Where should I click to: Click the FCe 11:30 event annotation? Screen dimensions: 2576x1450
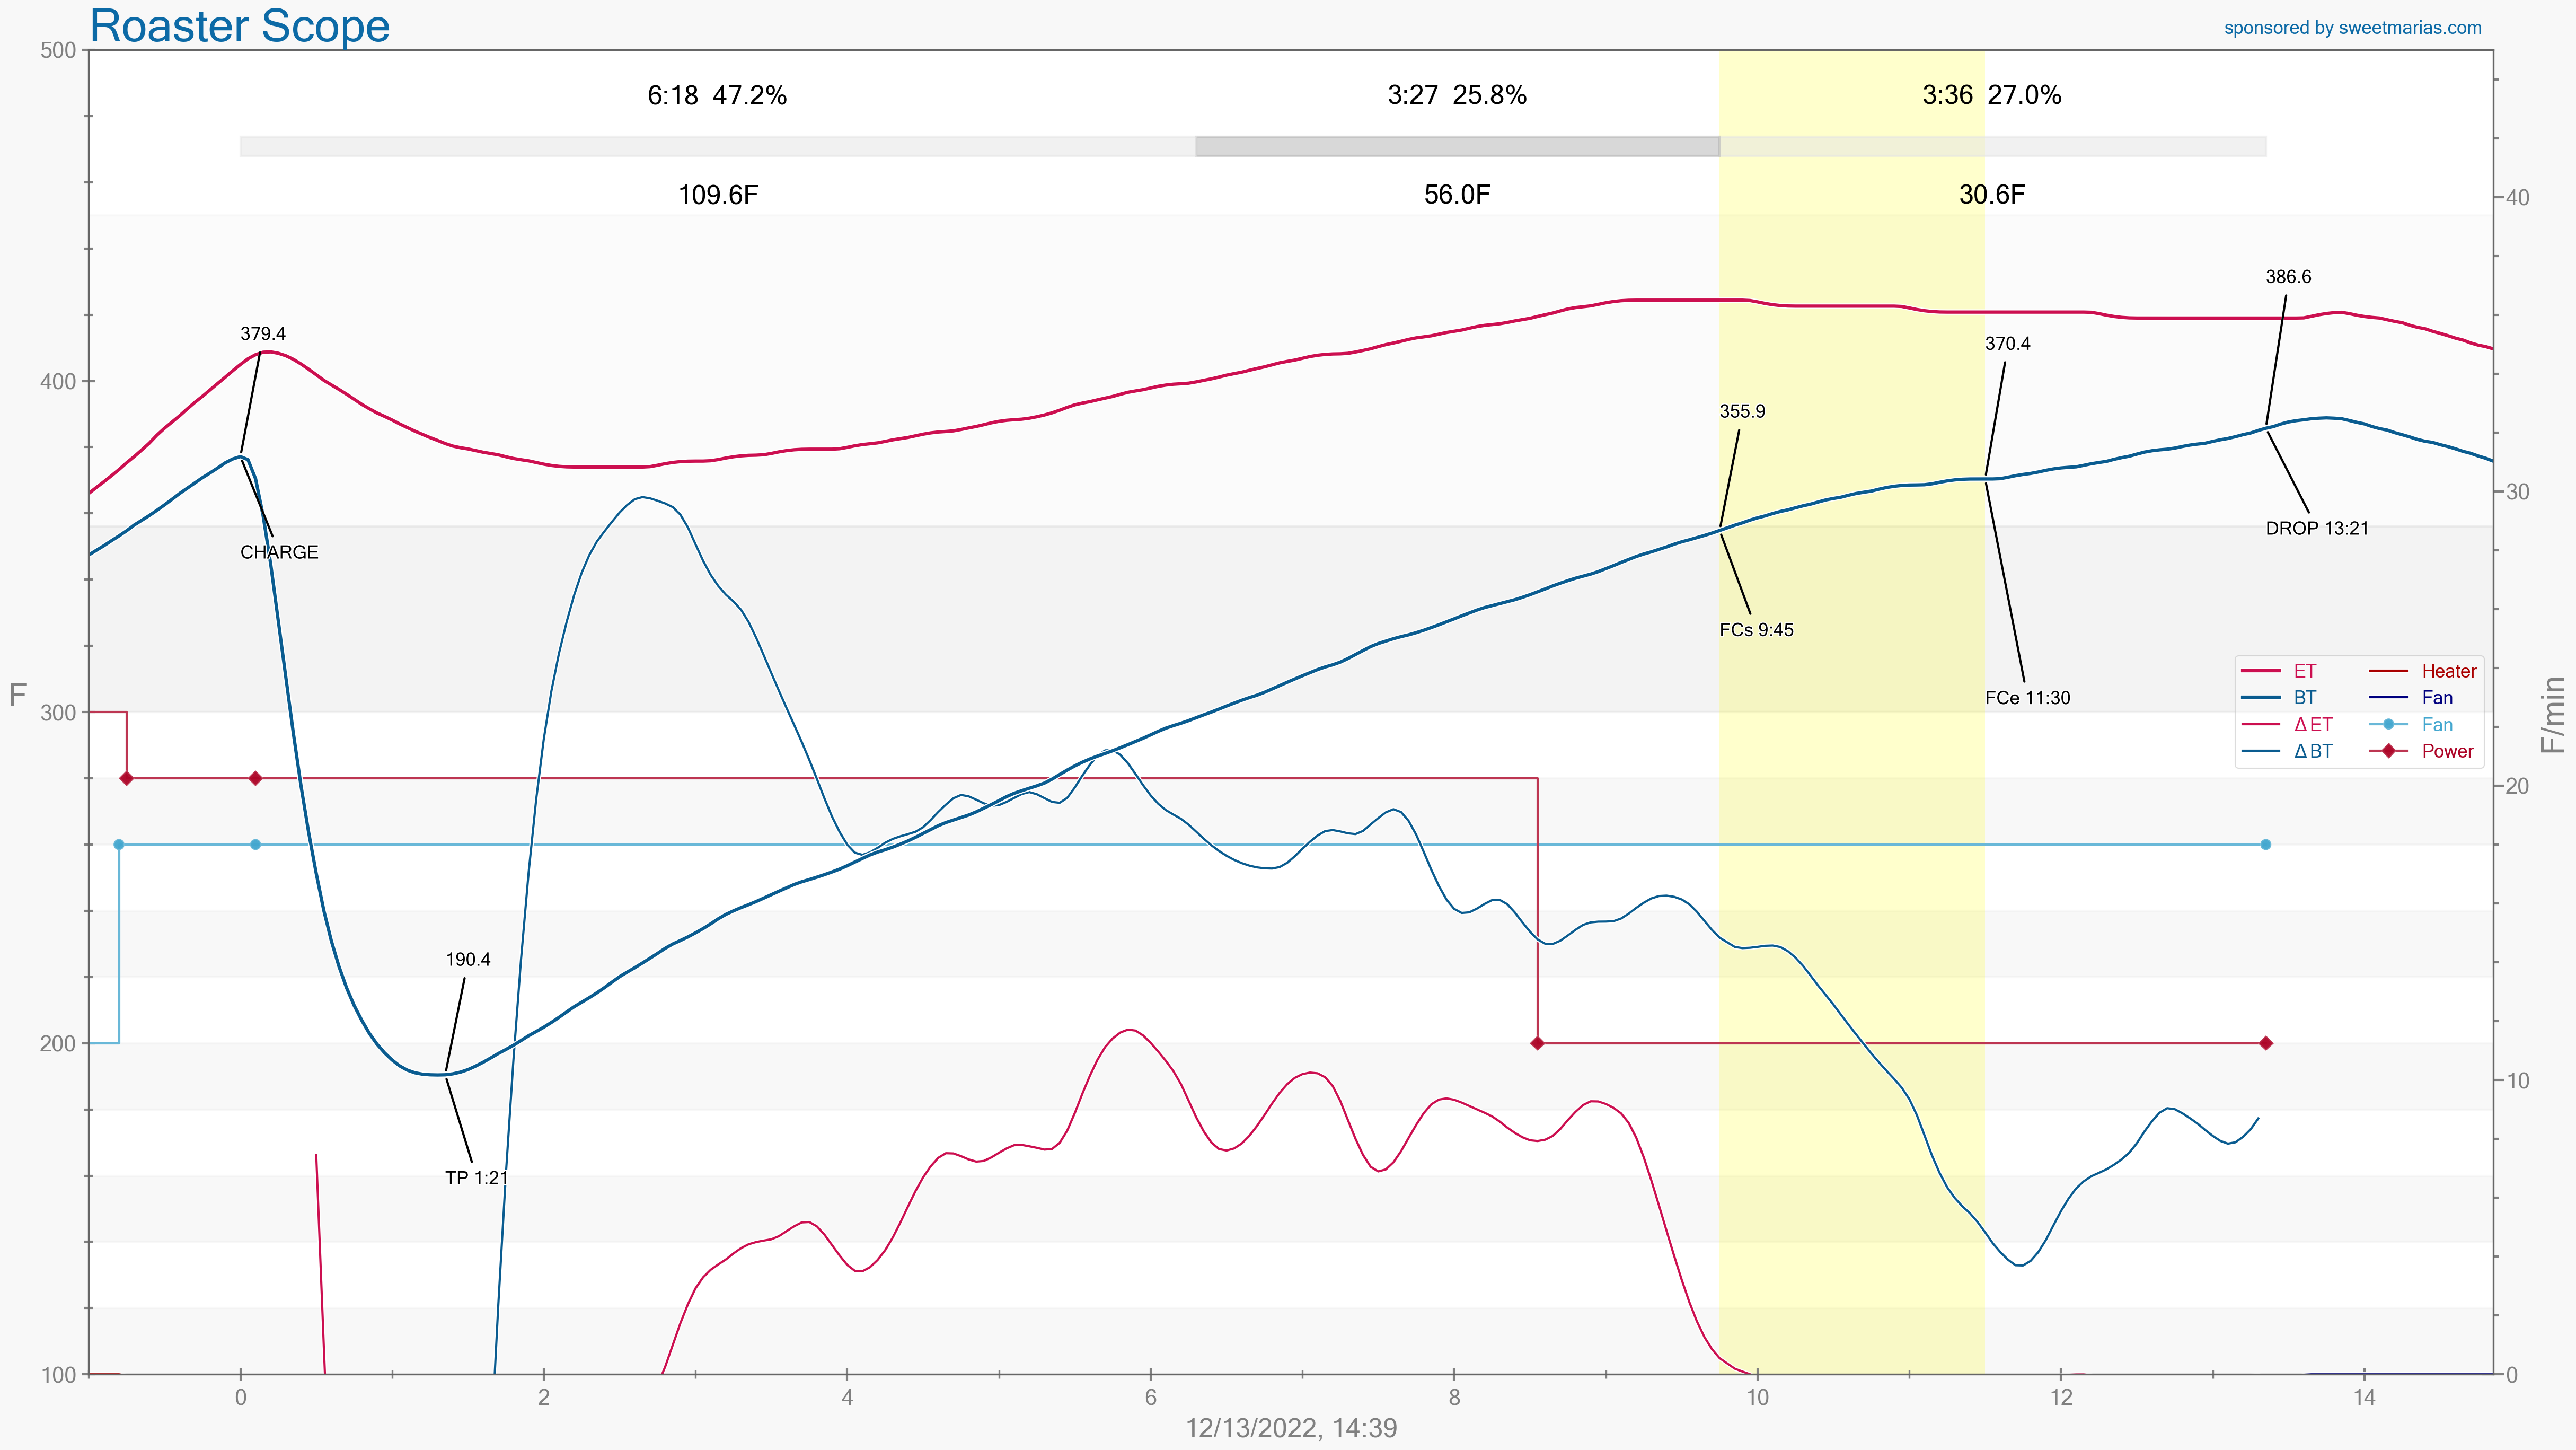2027,698
